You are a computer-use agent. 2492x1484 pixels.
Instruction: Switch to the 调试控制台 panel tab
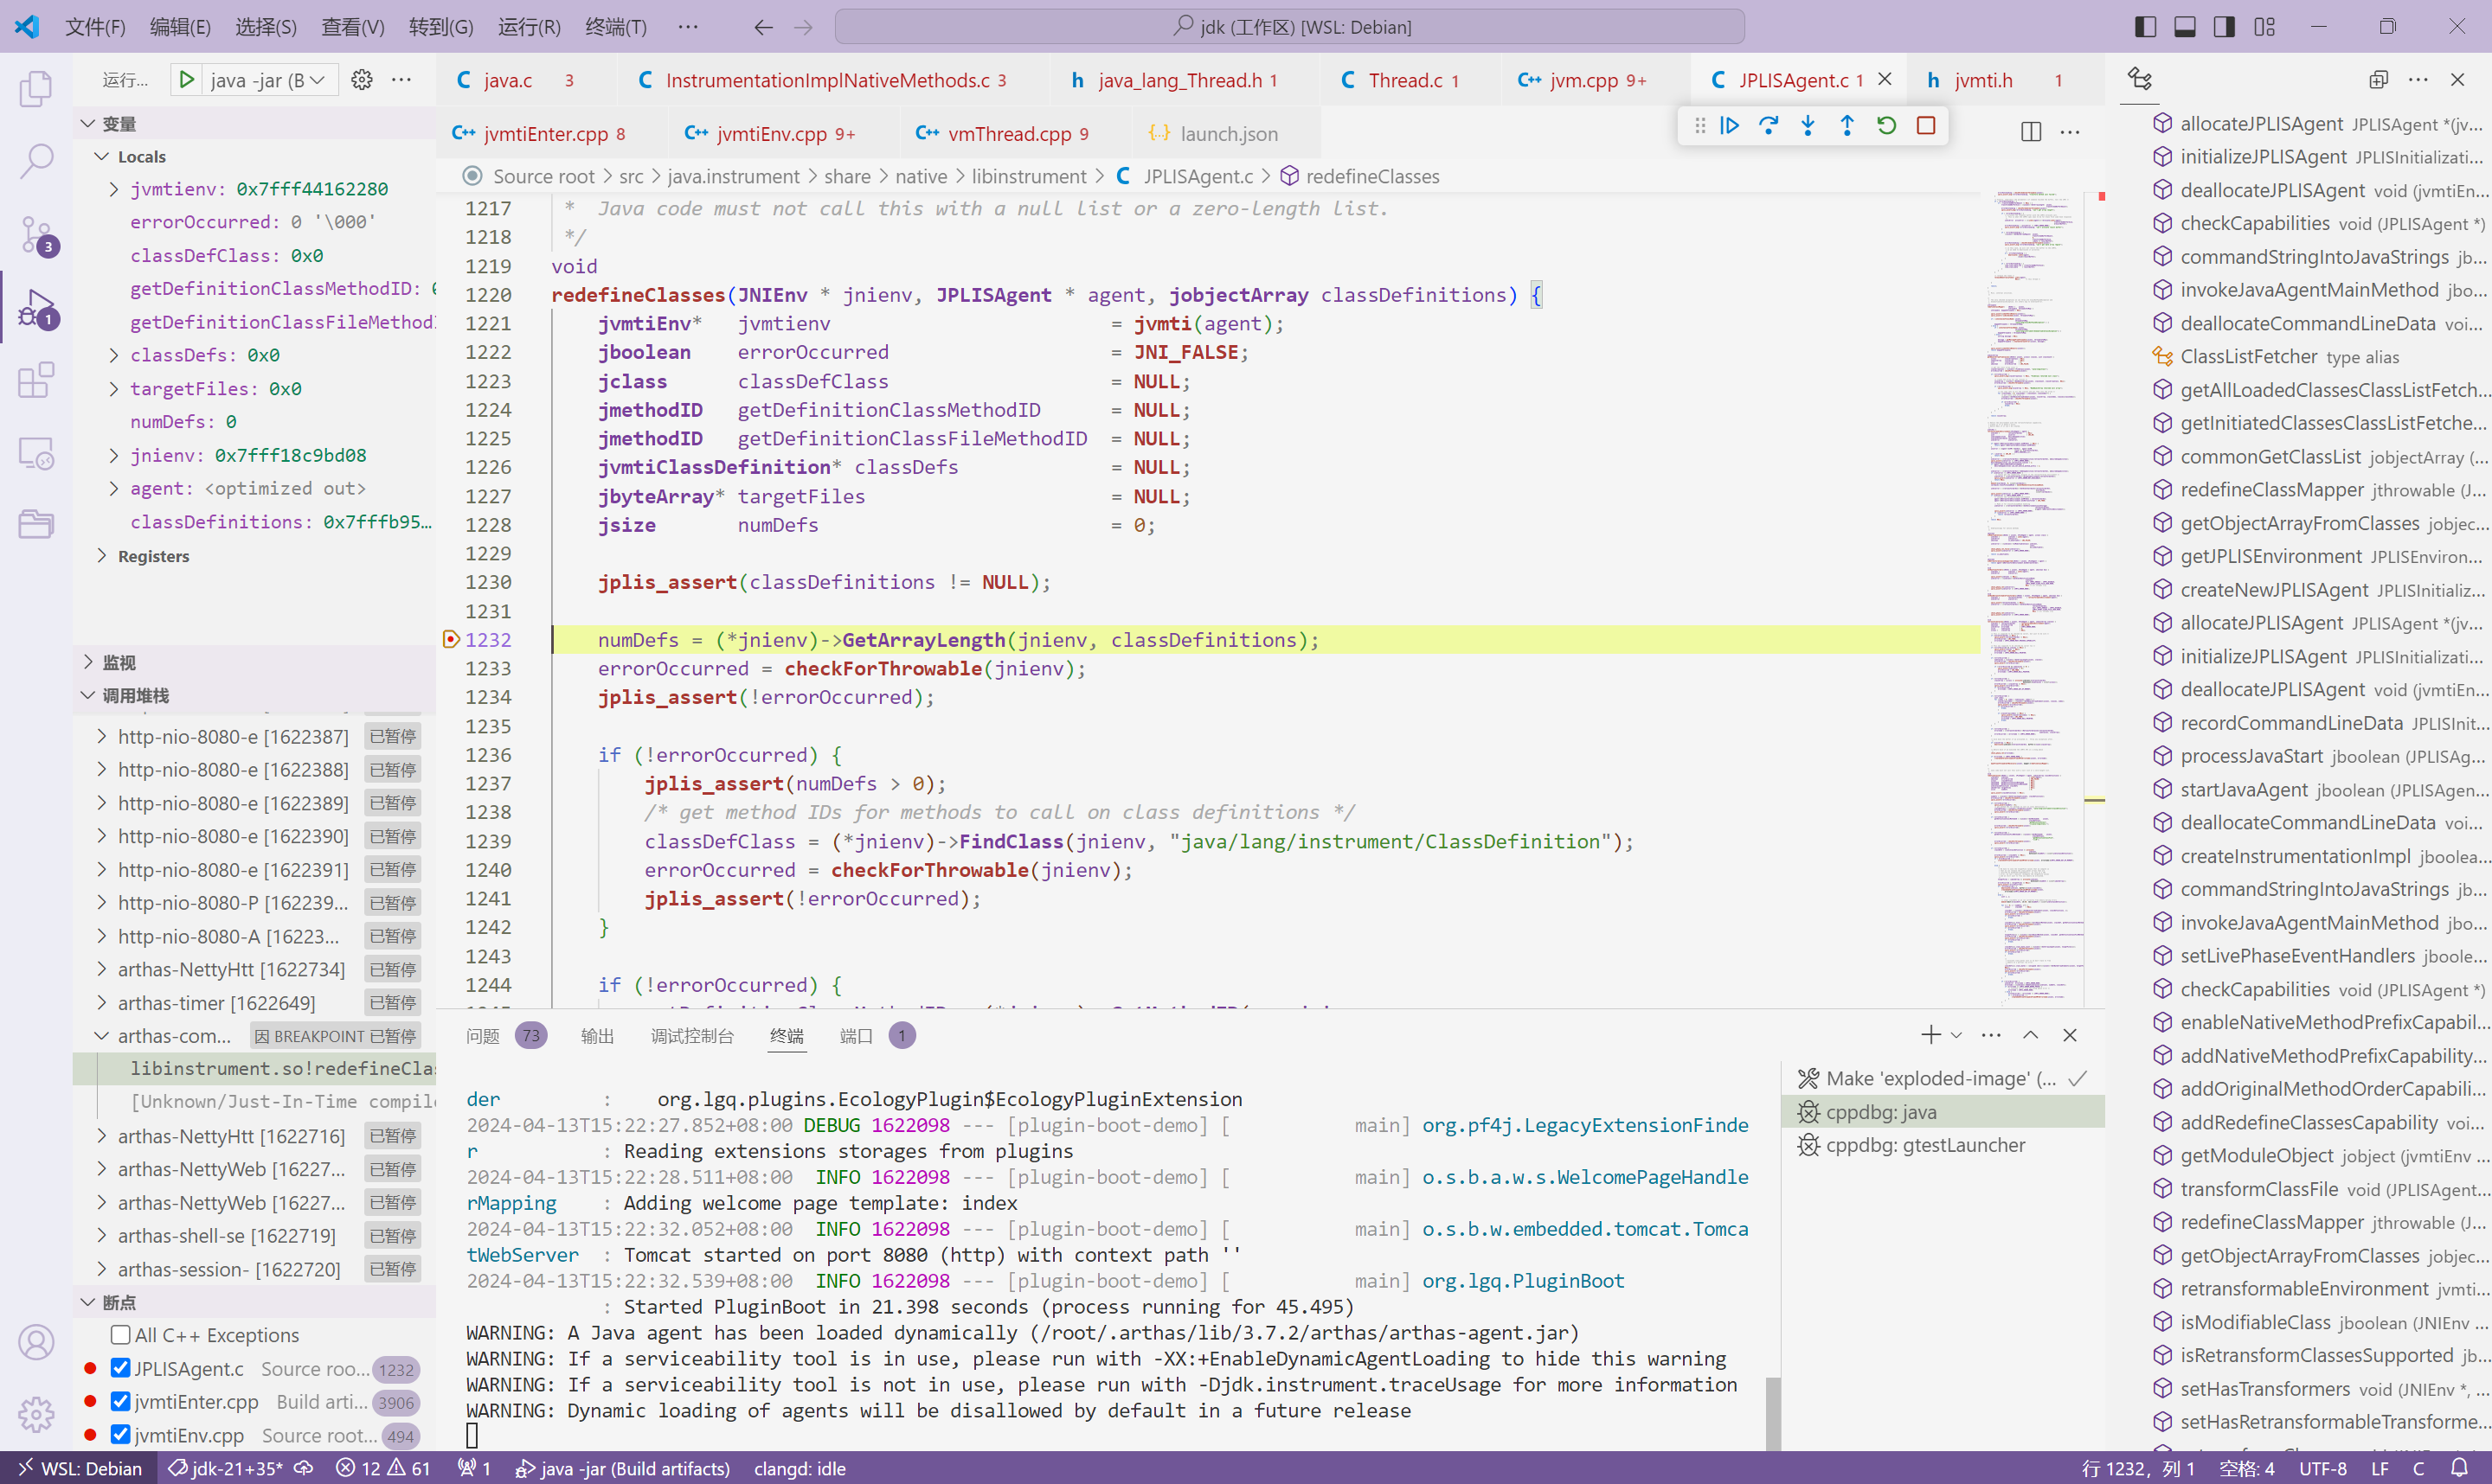click(x=691, y=1036)
